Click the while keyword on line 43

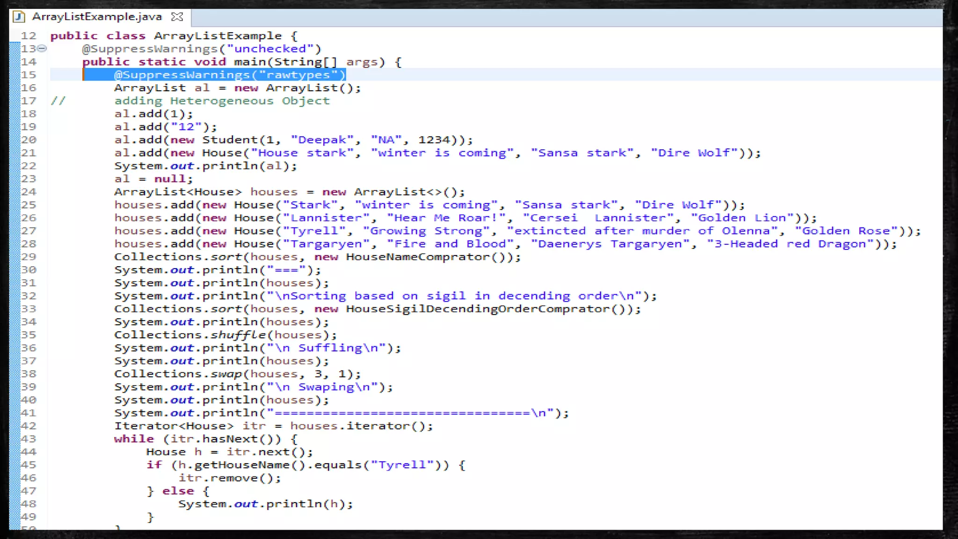(x=134, y=439)
